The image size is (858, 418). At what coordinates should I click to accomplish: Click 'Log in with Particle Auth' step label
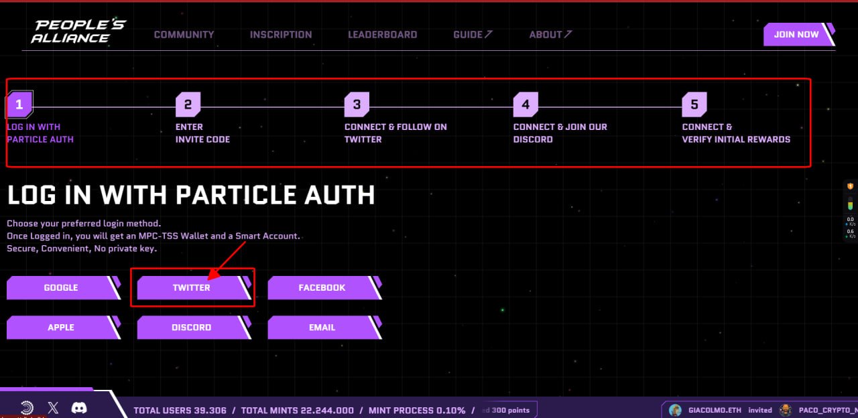pyautogui.click(x=40, y=133)
